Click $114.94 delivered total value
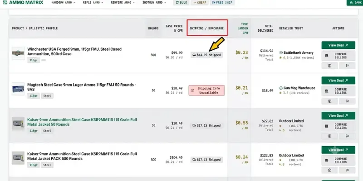The height and width of the screenshot is (181, 363). click(x=266, y=51)
